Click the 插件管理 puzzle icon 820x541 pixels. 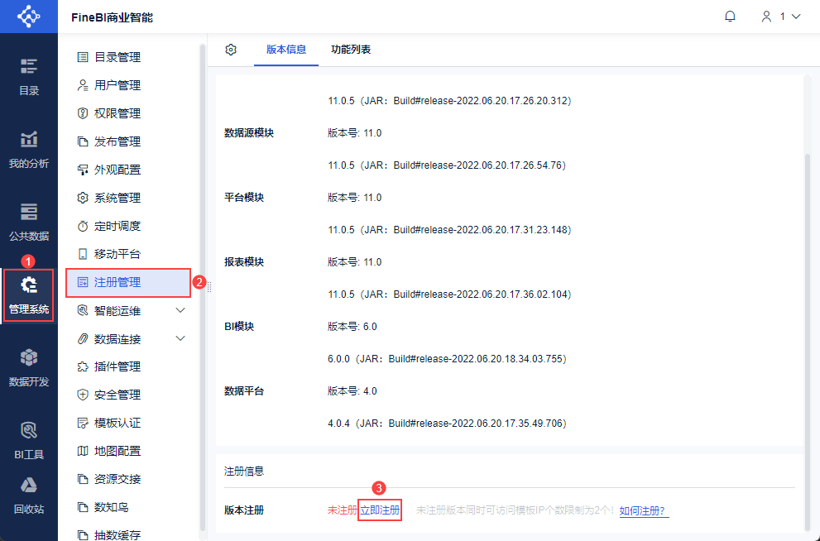[83, 366]
